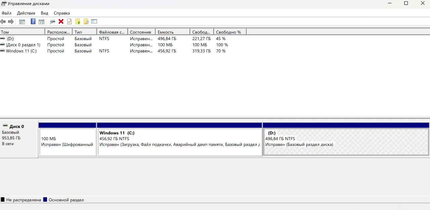Toggle the console tree pane icon
430x210 pixels.
tap(22, 22)
